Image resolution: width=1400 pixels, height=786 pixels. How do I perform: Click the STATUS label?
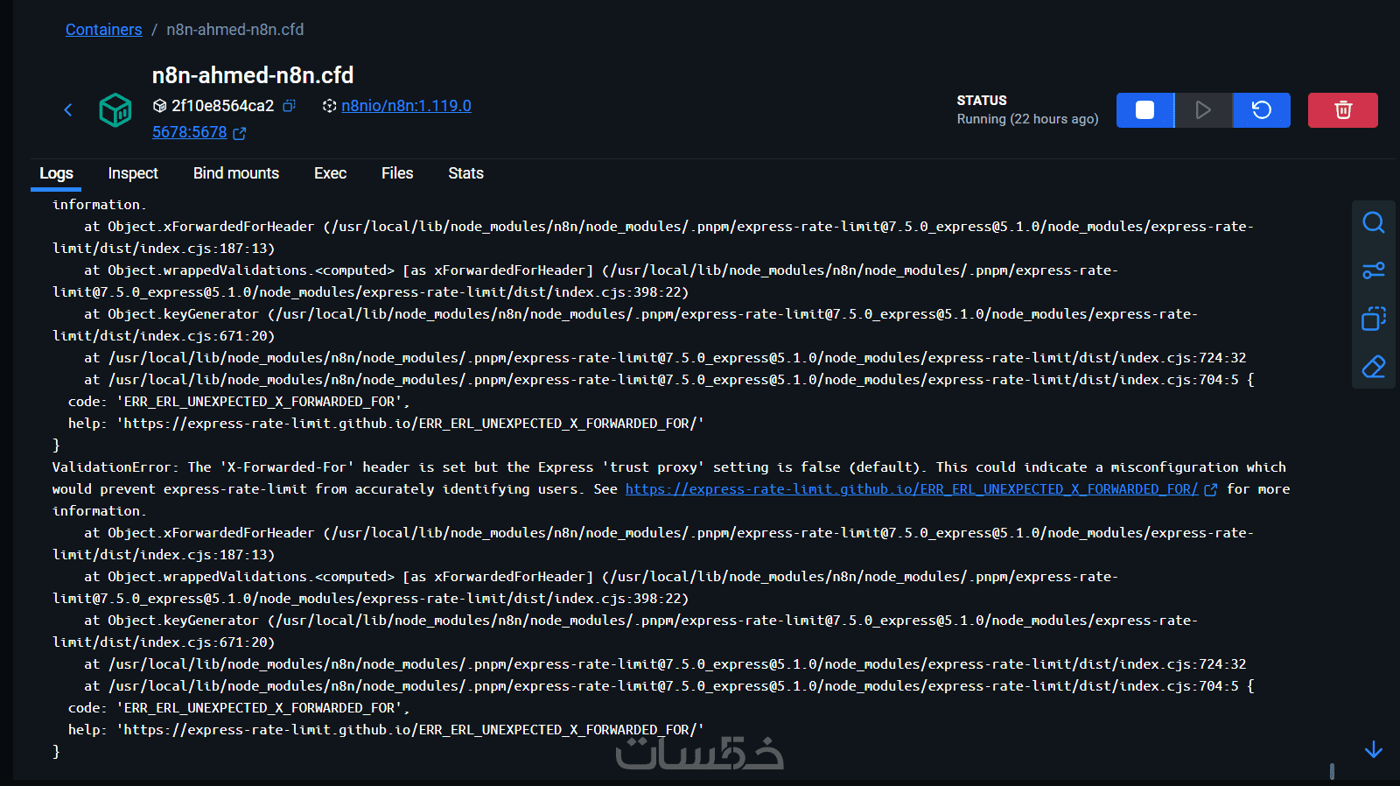[982, 101]
